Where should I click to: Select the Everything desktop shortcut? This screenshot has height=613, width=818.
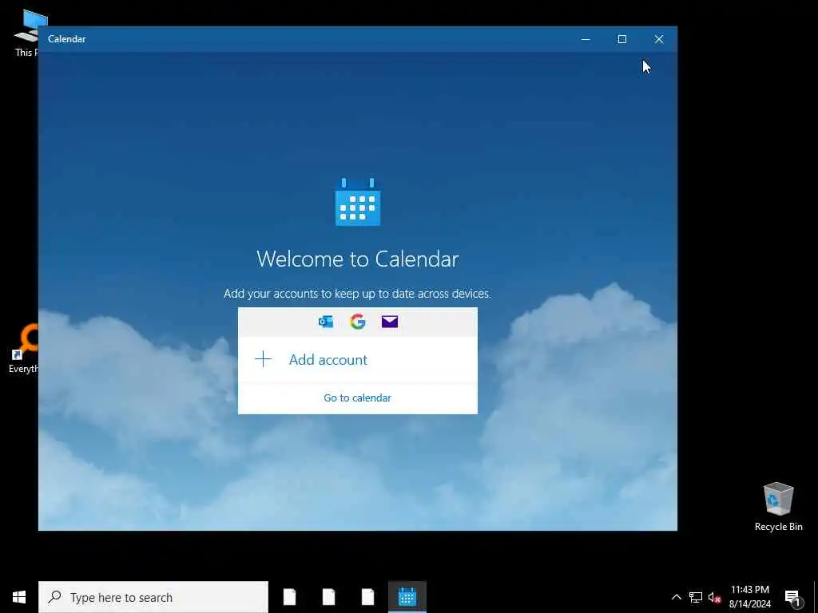[x=23, y=348]
